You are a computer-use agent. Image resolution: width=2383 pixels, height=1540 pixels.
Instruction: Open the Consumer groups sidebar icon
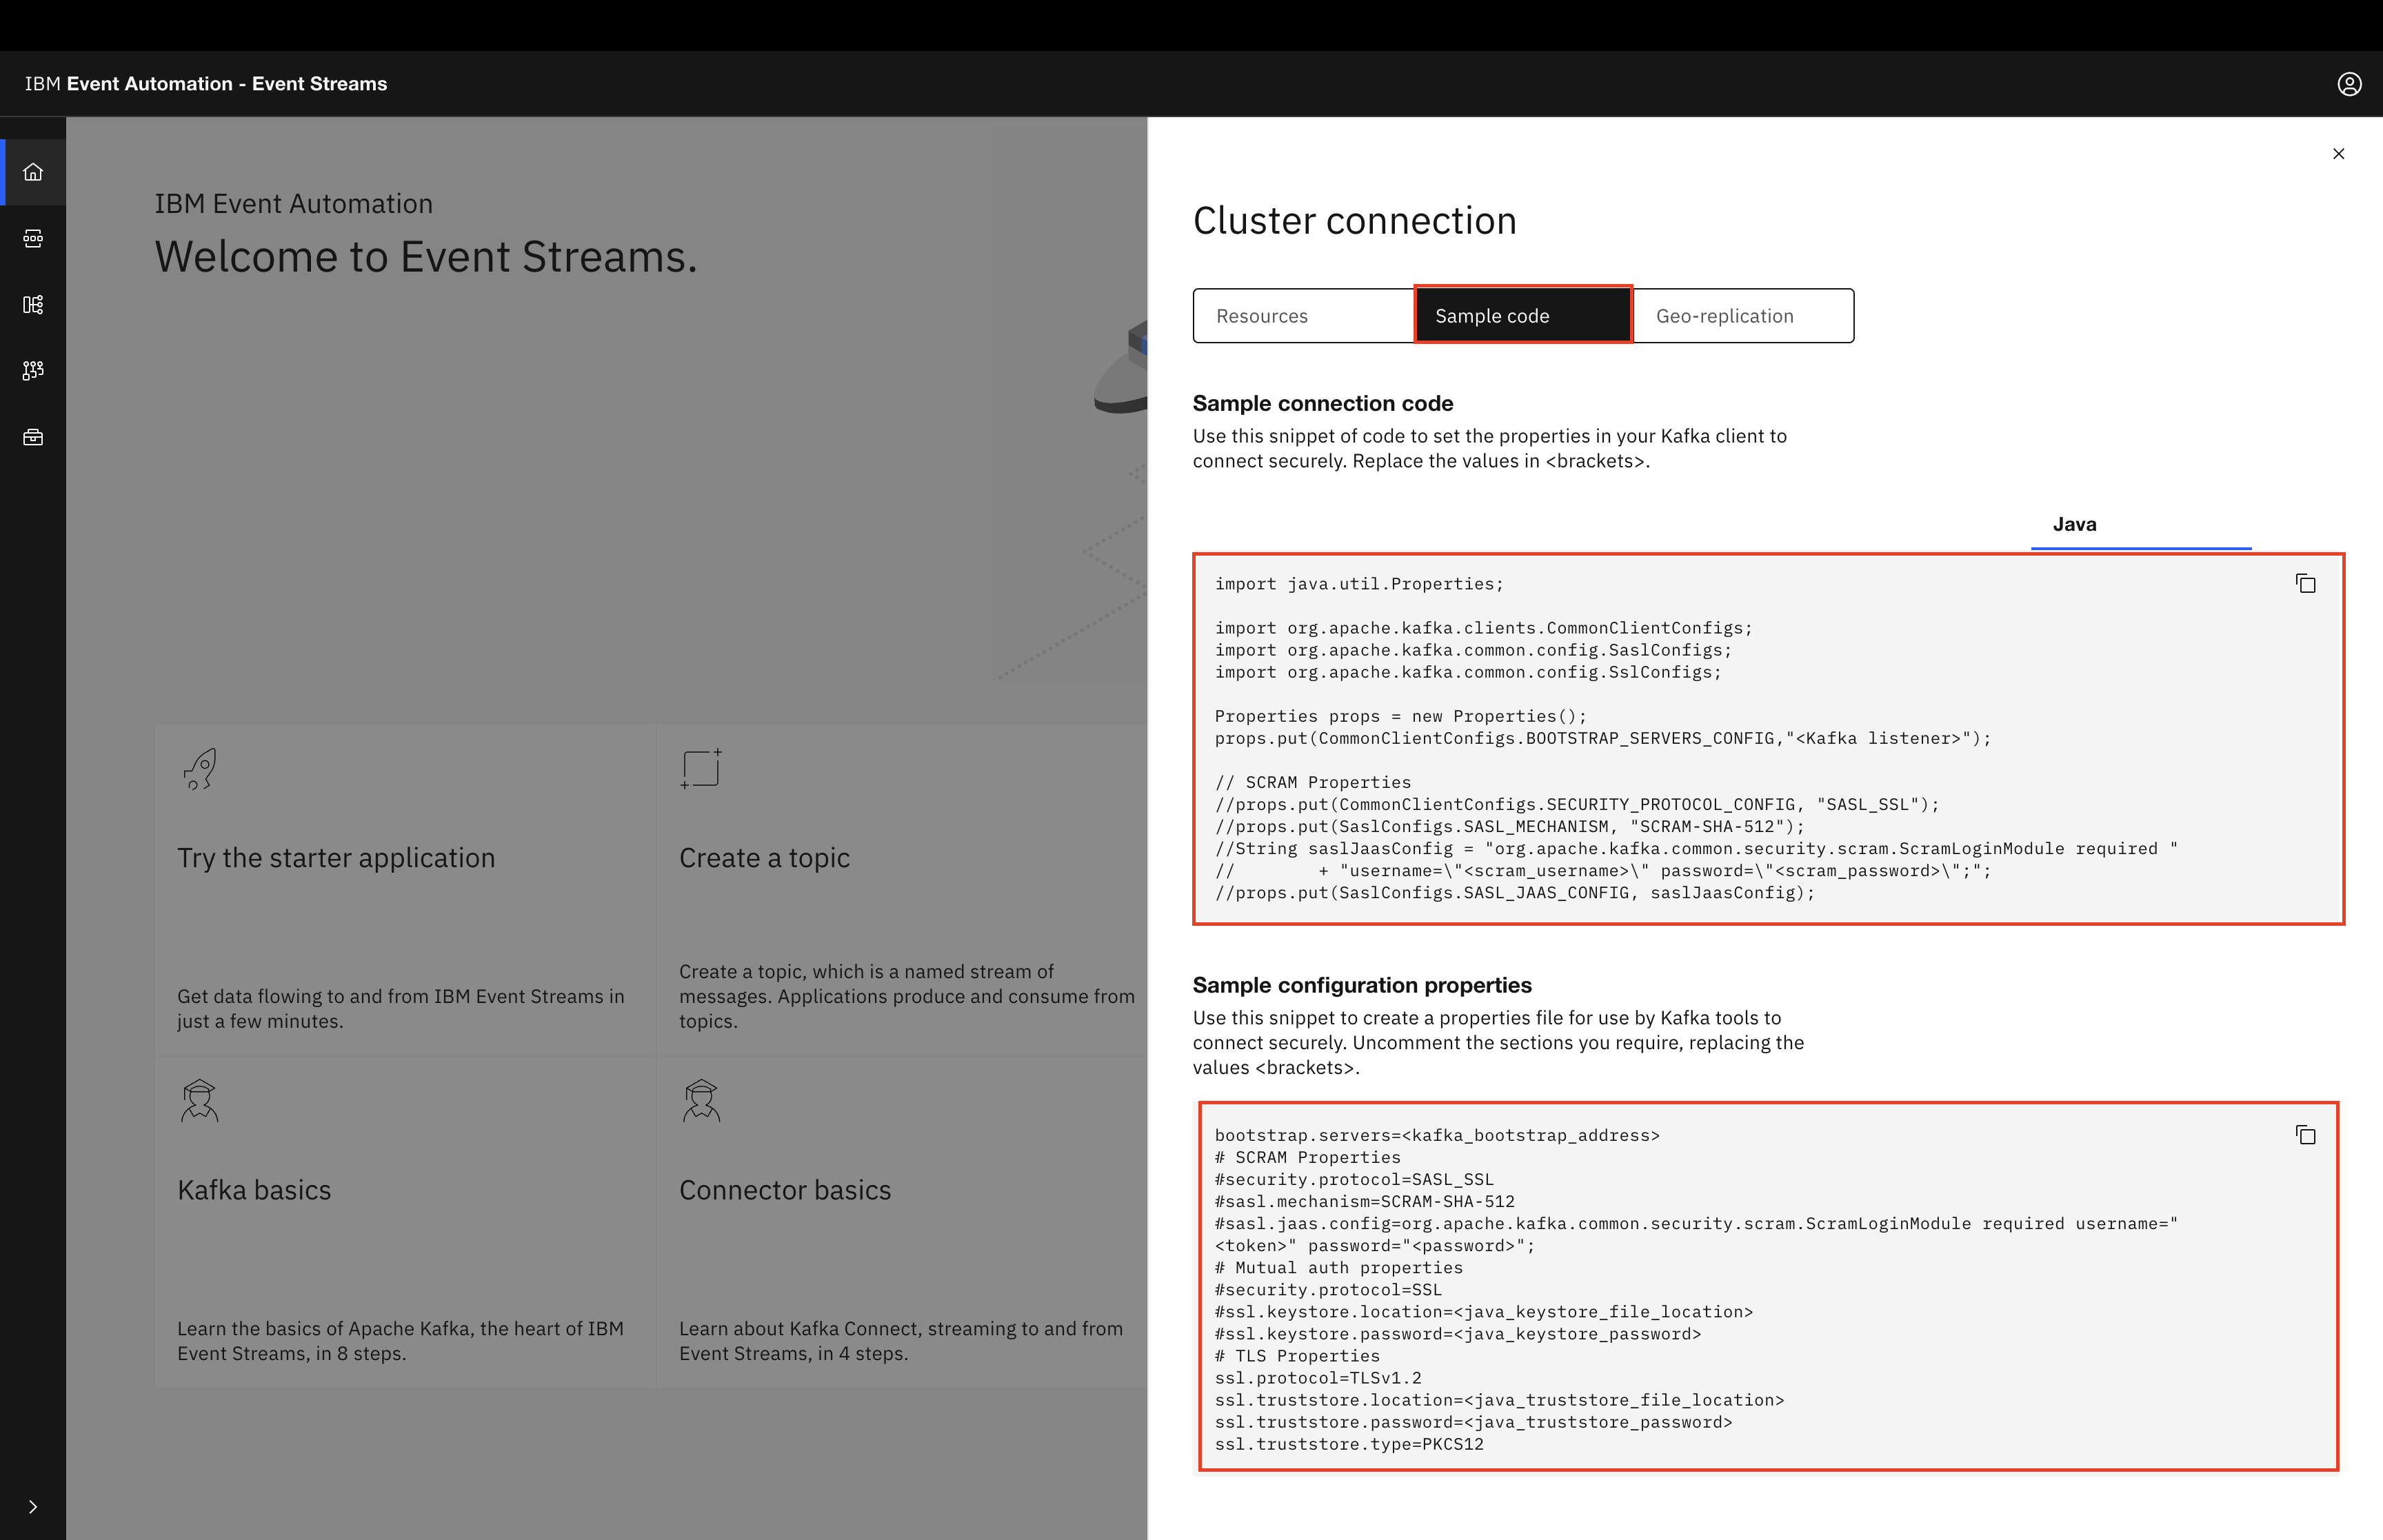pyautogui.click(x=33, y=370)
